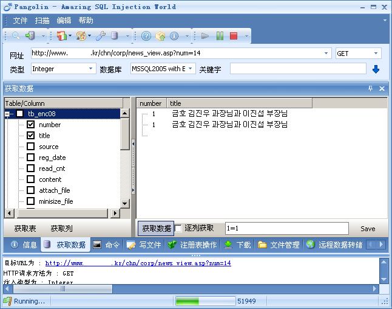Uncheck the number column checkbox

click(x=31, y=125)
